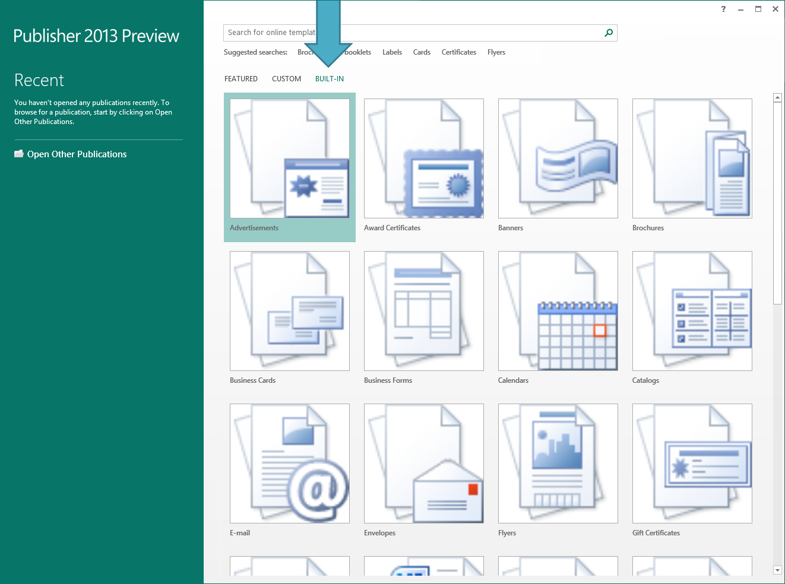Image resolution: width=785 pixels, height=584 pixels.
Task: Select the Business Cards template icon
Action: [x=290, y=311]
